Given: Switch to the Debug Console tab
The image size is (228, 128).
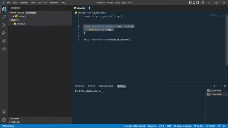Looking at the screenshot, I should tap(106, 86).
